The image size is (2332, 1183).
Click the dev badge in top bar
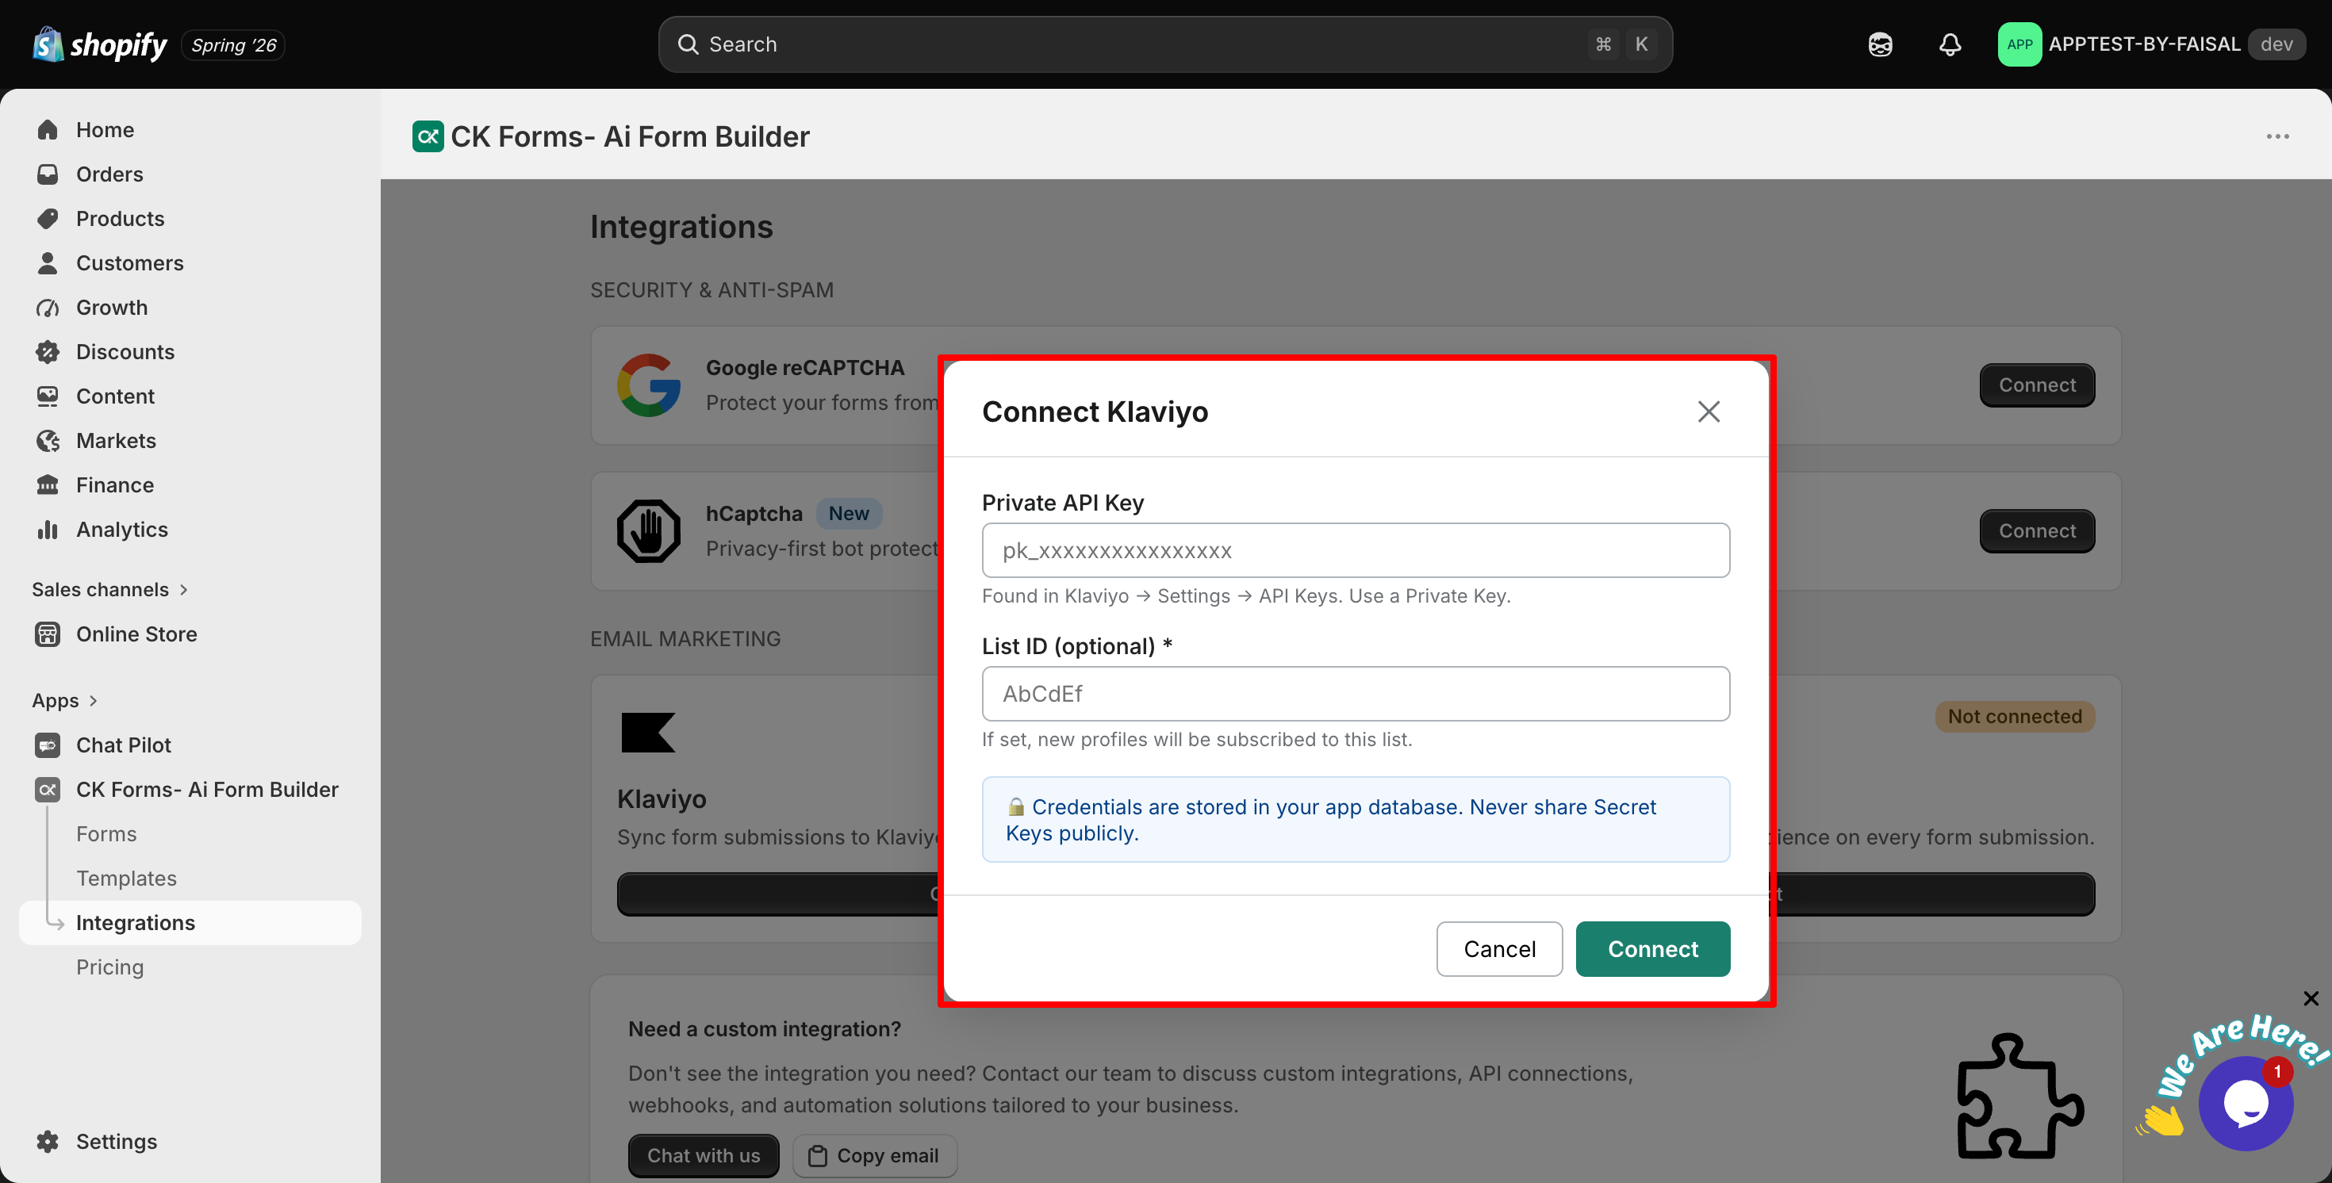pyautogui.click(x=2276, y=44)
